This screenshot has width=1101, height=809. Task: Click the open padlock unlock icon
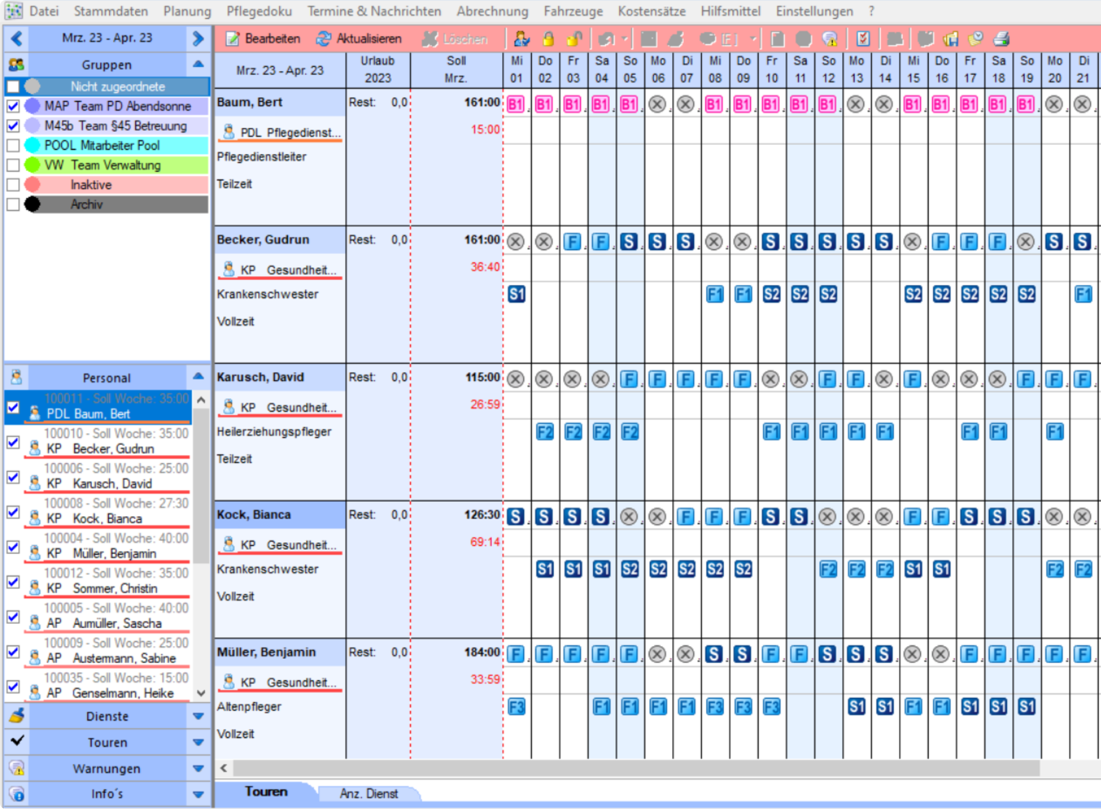click(x=574, y=39)
